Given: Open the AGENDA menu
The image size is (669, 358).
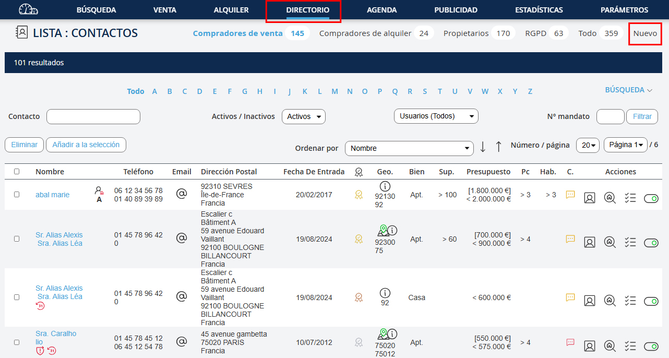Looking at the screenshot, I should click(x=381, y=10).
